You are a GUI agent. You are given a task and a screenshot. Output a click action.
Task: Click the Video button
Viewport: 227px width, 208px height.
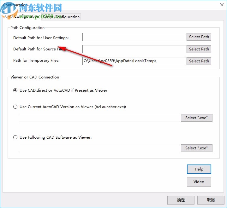199,182
